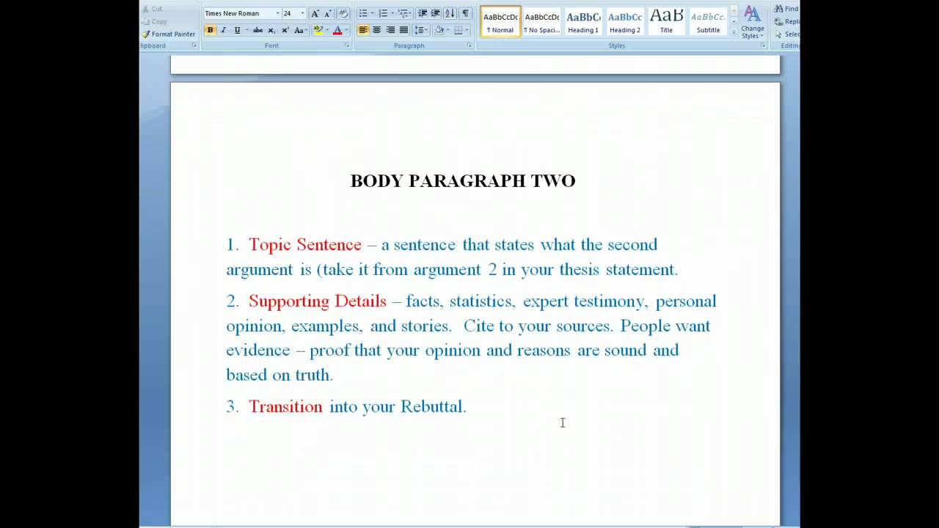Toggle Underline formatting
The image size is (939, 528).
[x=237, y=30]
